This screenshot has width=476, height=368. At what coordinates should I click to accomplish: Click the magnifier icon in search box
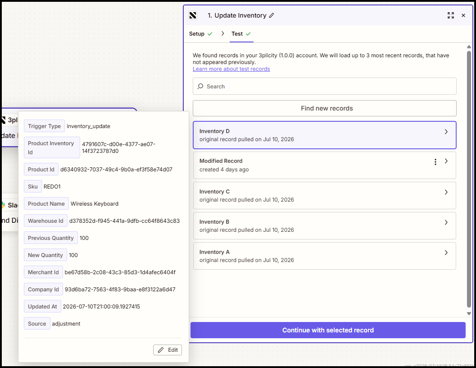point(200,87)
